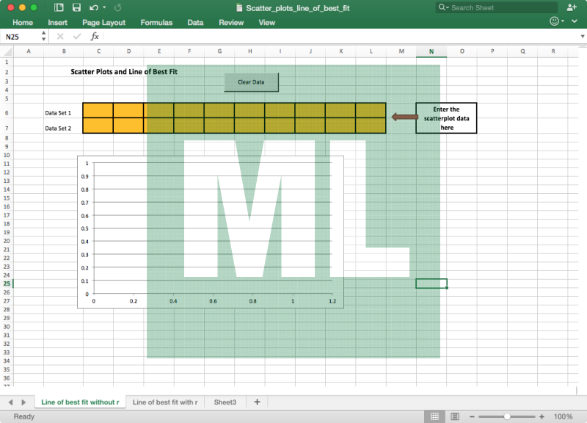The height and width of the screenshot is (423, 587).
Task: Switch to 'Line of best fit with r' sheet
Action: [x=164, y=402]
